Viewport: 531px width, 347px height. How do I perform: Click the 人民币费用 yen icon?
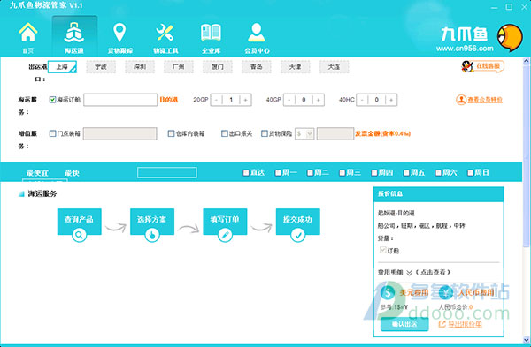click(446, 292)
